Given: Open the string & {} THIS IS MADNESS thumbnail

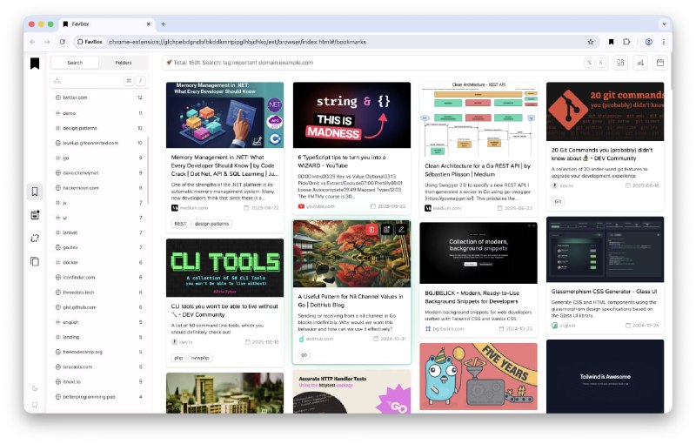Looking at the screenshot, I should coord(351,115).
